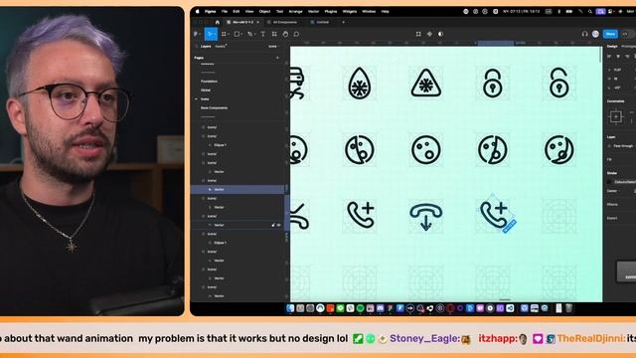The height and width of the screenshot is (358, 636).
Task: Select the surprised full face icon on canvas
Action: pos(426,150)
